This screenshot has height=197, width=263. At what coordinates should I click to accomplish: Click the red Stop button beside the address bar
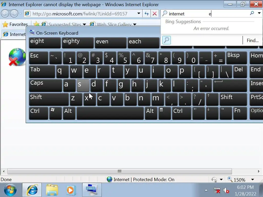155,14
